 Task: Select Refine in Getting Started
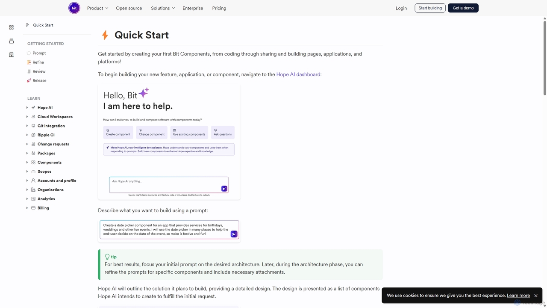pyautogui.click(x=38, y=62)
